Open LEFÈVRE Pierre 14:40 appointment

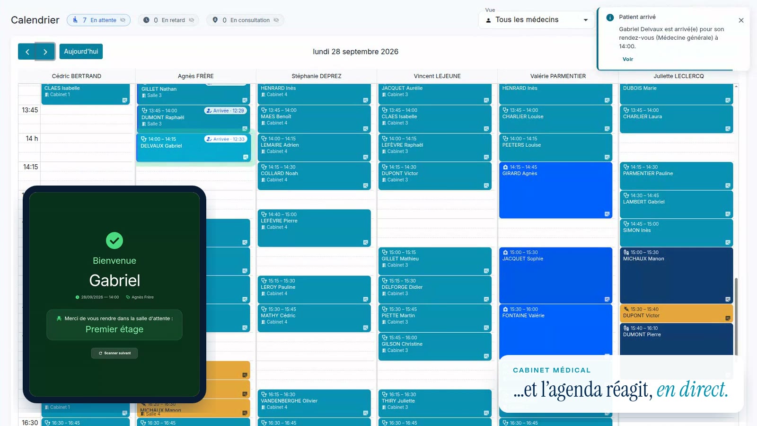click(x=314, y=228)
